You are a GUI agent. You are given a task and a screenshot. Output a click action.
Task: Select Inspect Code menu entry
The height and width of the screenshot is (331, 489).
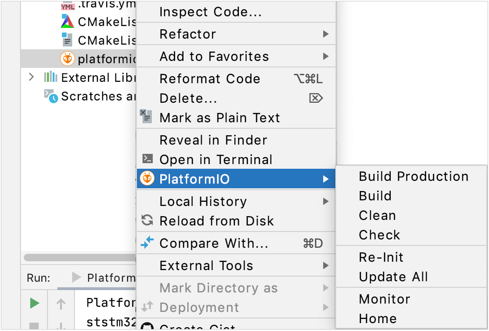(211, 12)
